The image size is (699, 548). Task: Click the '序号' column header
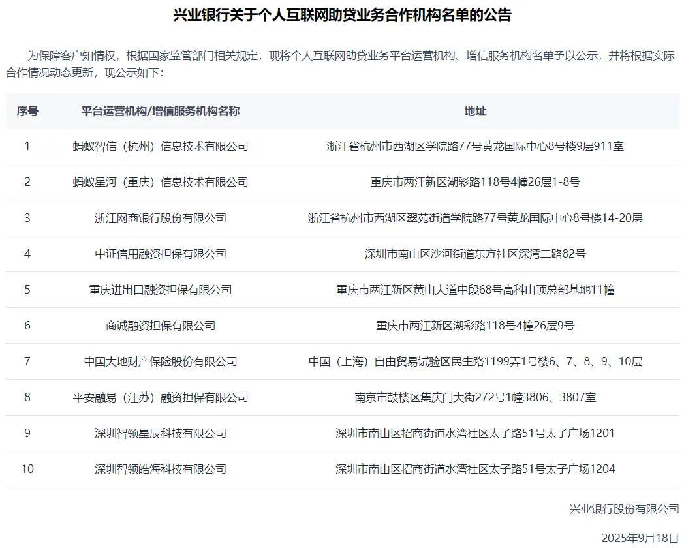(x=27, y=111)
